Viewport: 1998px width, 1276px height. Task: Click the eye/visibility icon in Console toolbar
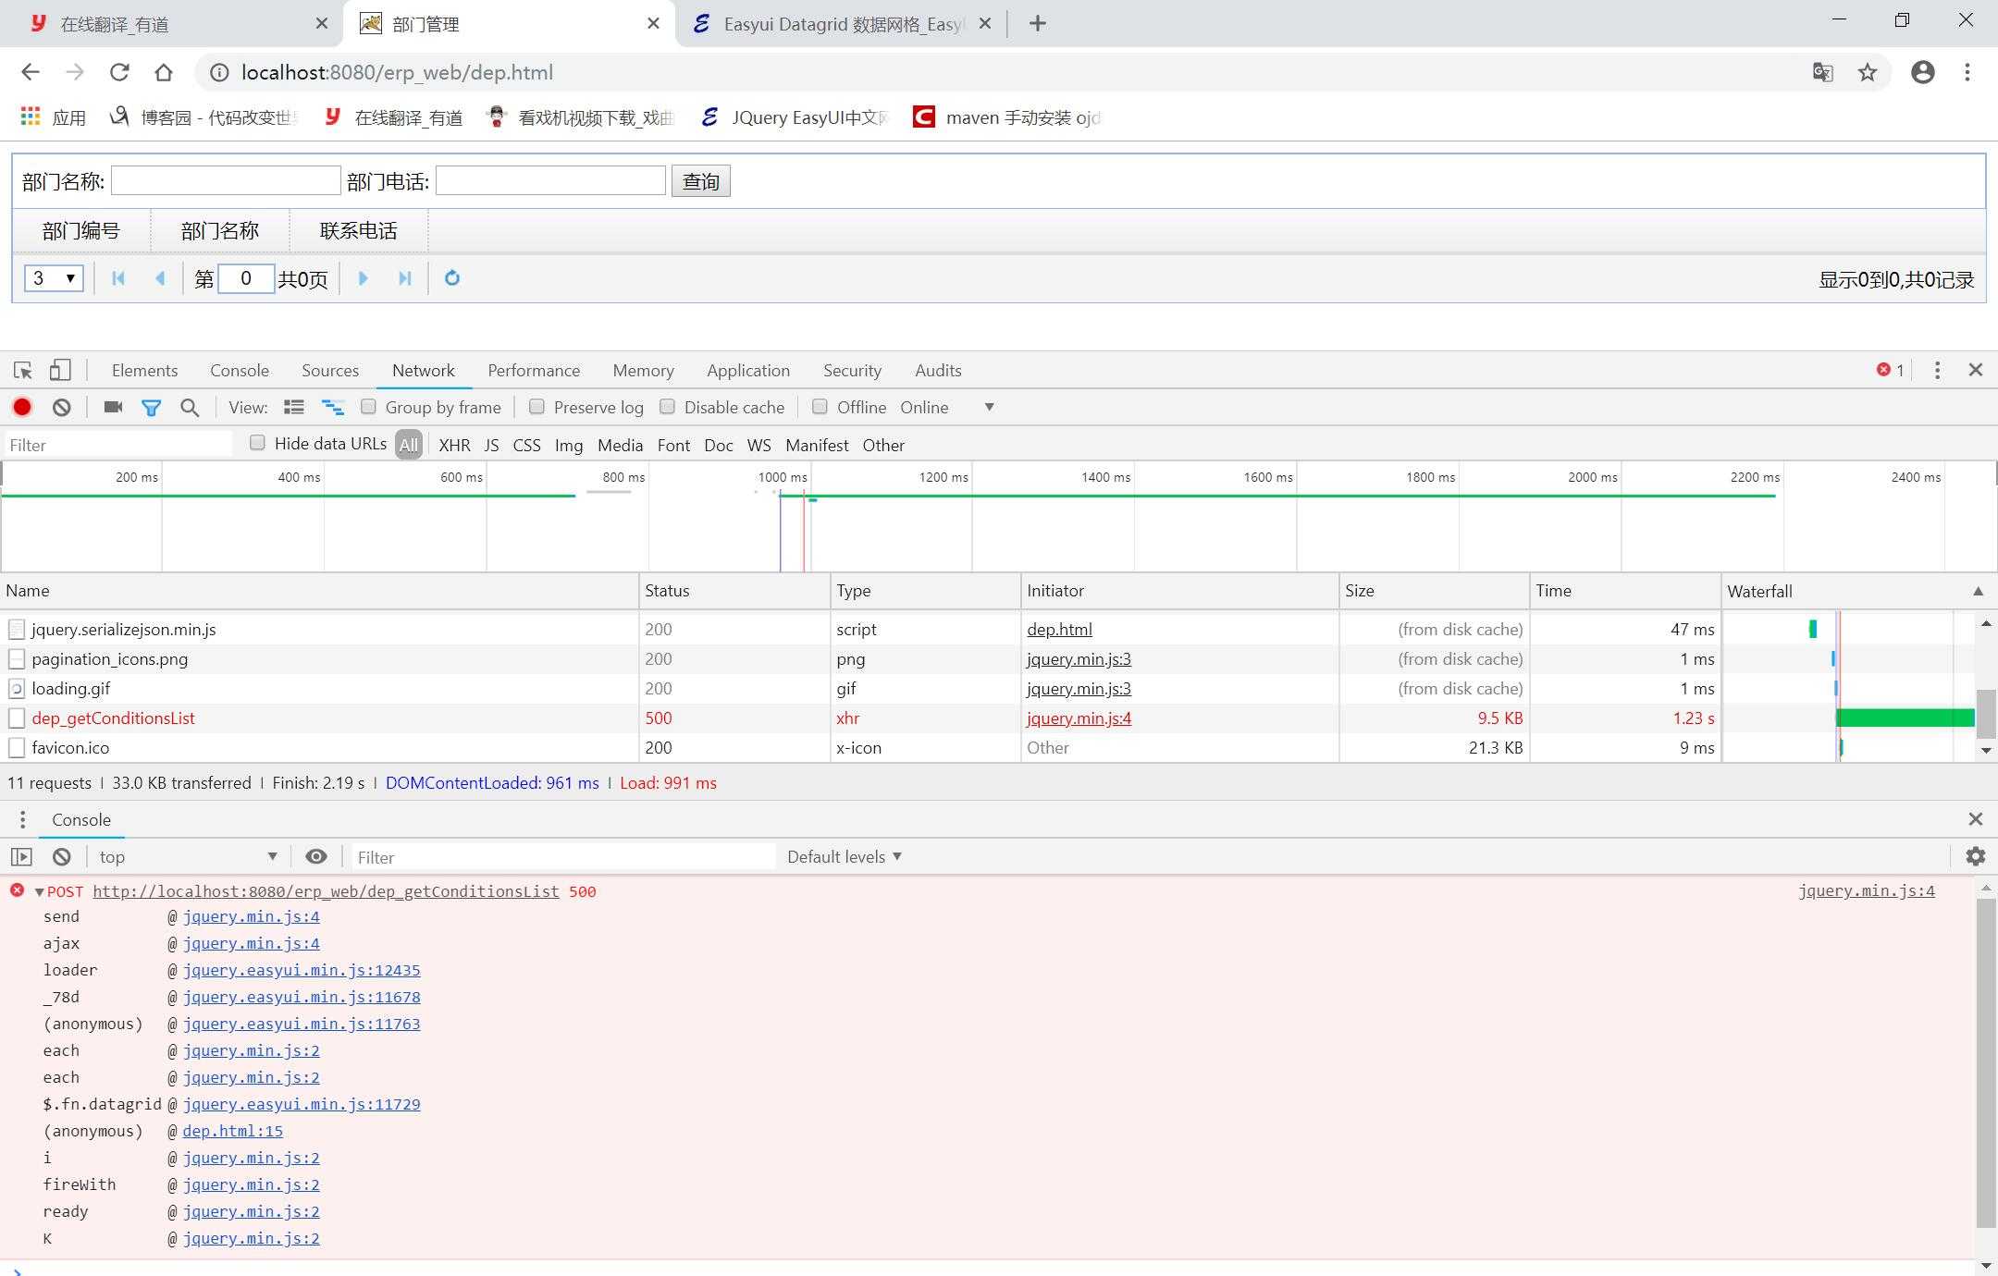(314, 855)
